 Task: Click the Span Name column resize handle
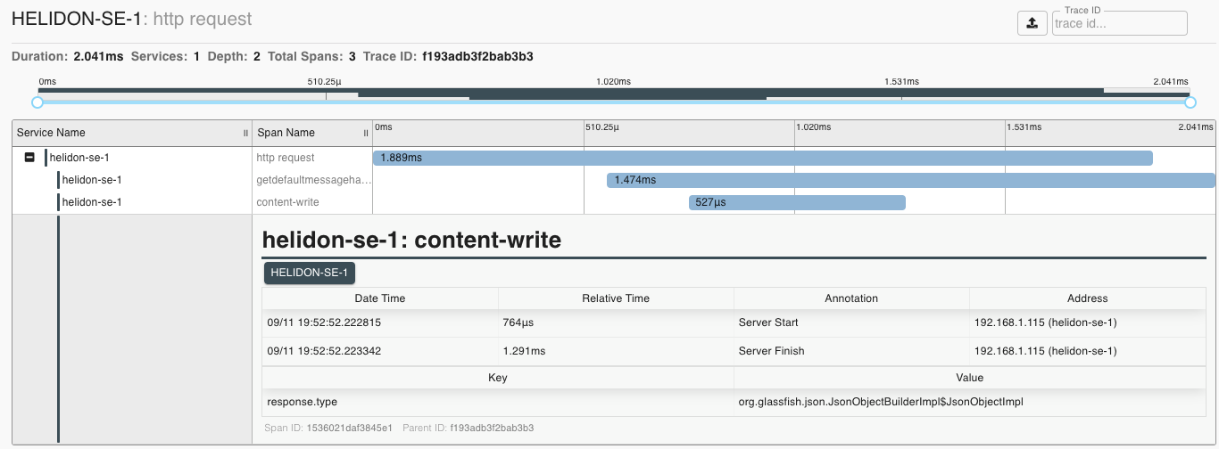366,133
